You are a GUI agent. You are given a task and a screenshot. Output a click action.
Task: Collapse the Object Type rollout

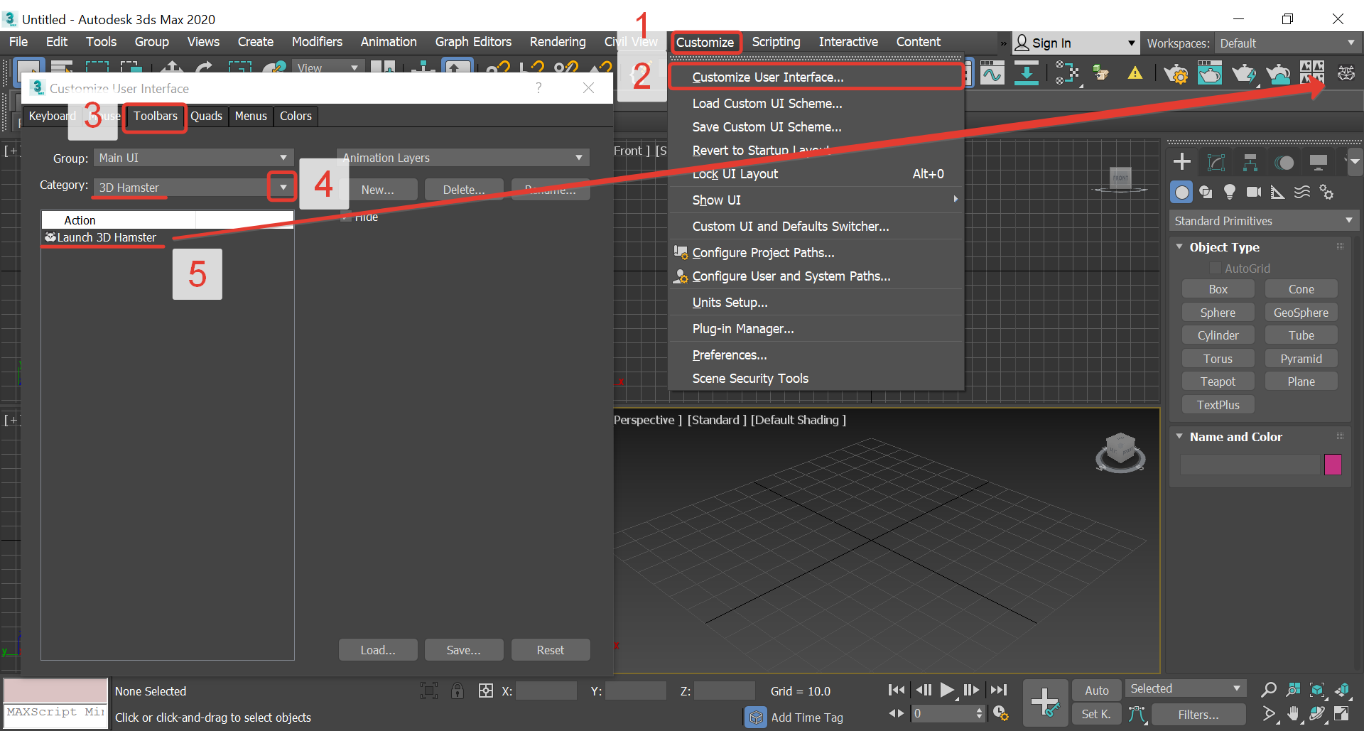1179,247
